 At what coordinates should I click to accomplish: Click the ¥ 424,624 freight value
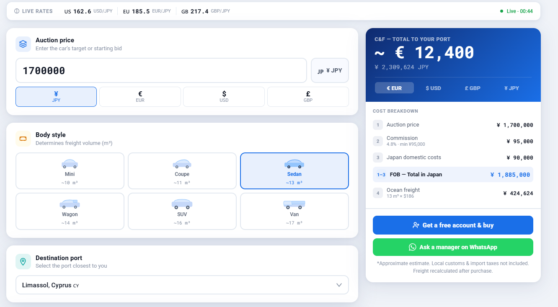(518, 193)
